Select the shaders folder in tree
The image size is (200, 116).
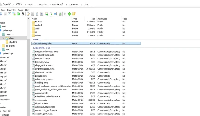13,42
